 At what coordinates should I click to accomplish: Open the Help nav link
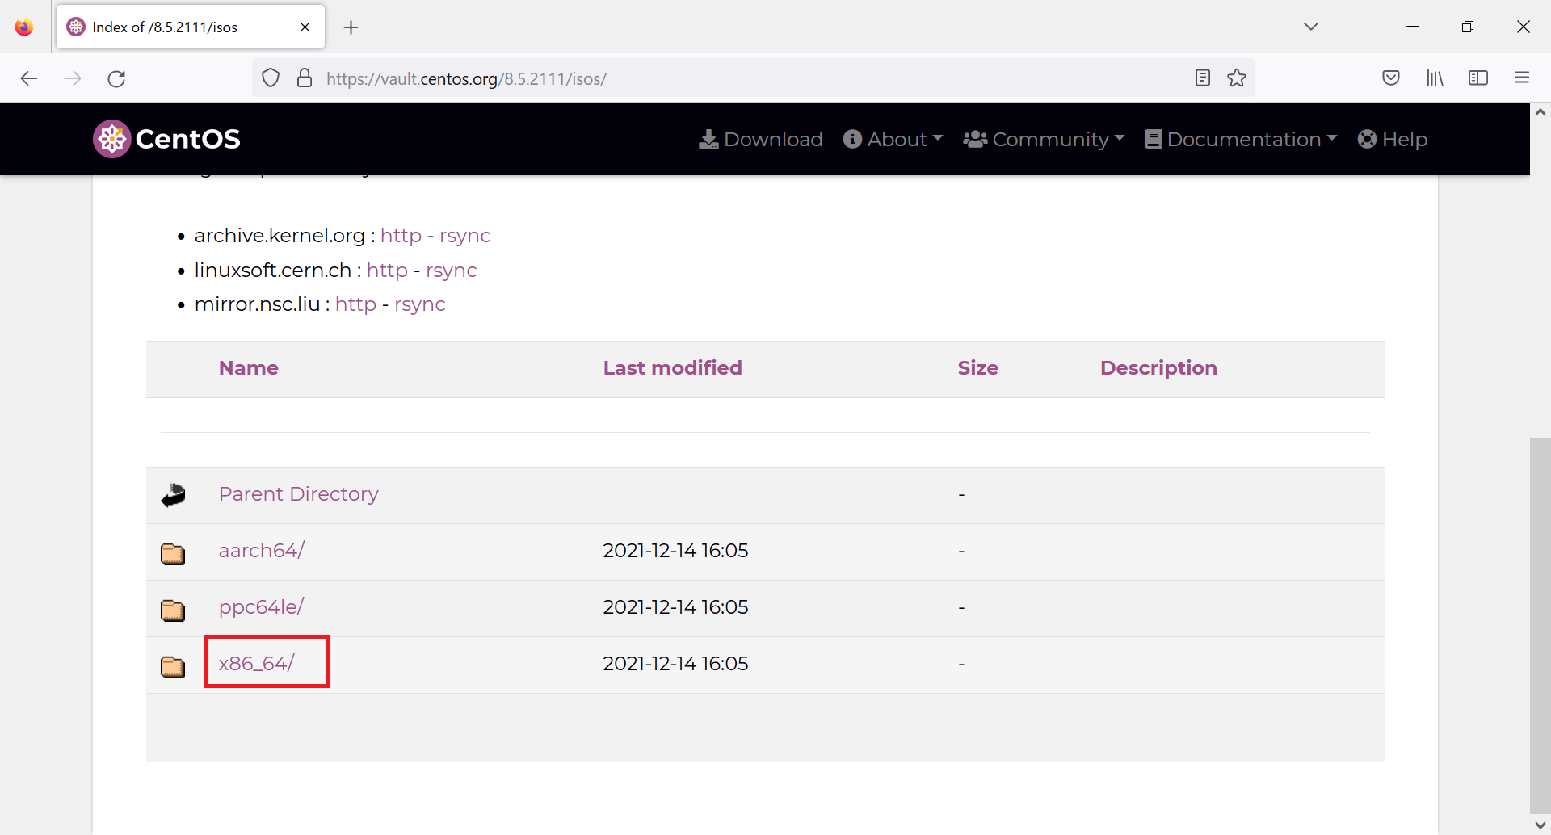(x=1393, y=139)
